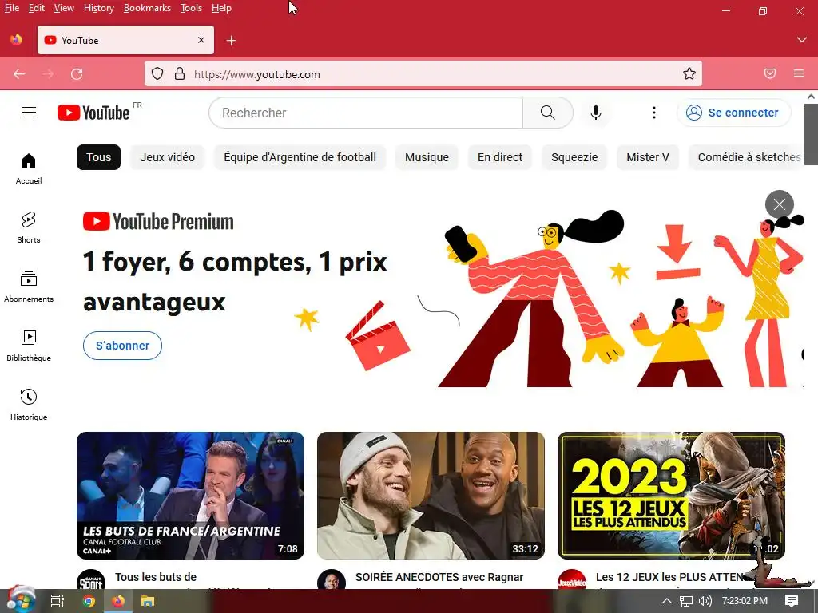
Task: Click the Se connecter button
Action: (734, 113)
